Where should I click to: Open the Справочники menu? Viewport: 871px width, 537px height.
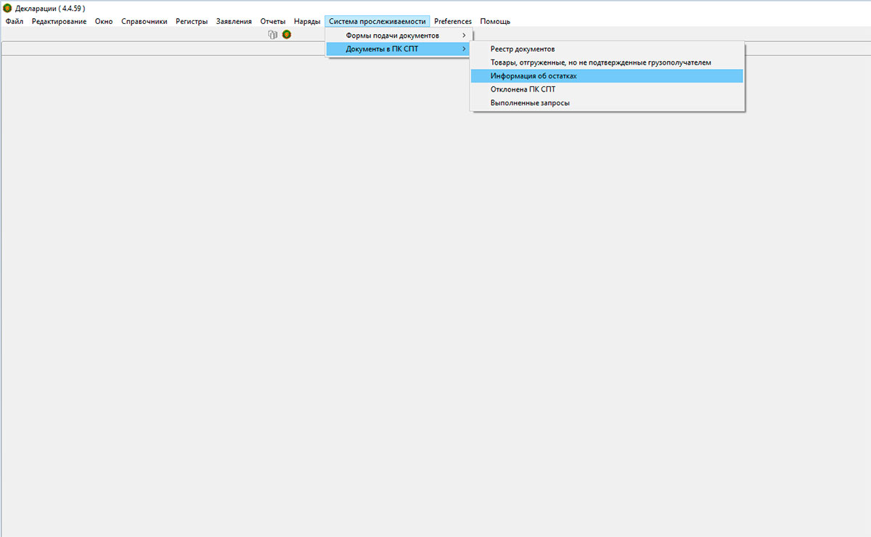[144, 21]
